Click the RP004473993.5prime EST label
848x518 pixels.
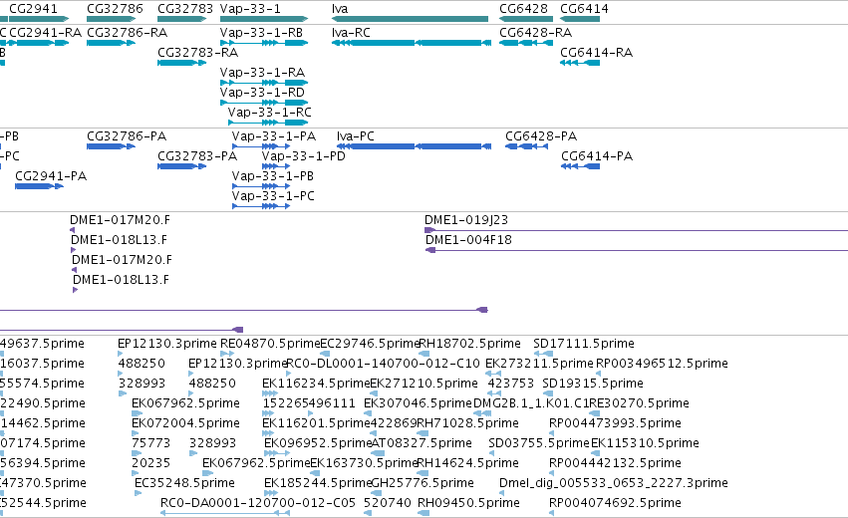[x=615, y=423]
